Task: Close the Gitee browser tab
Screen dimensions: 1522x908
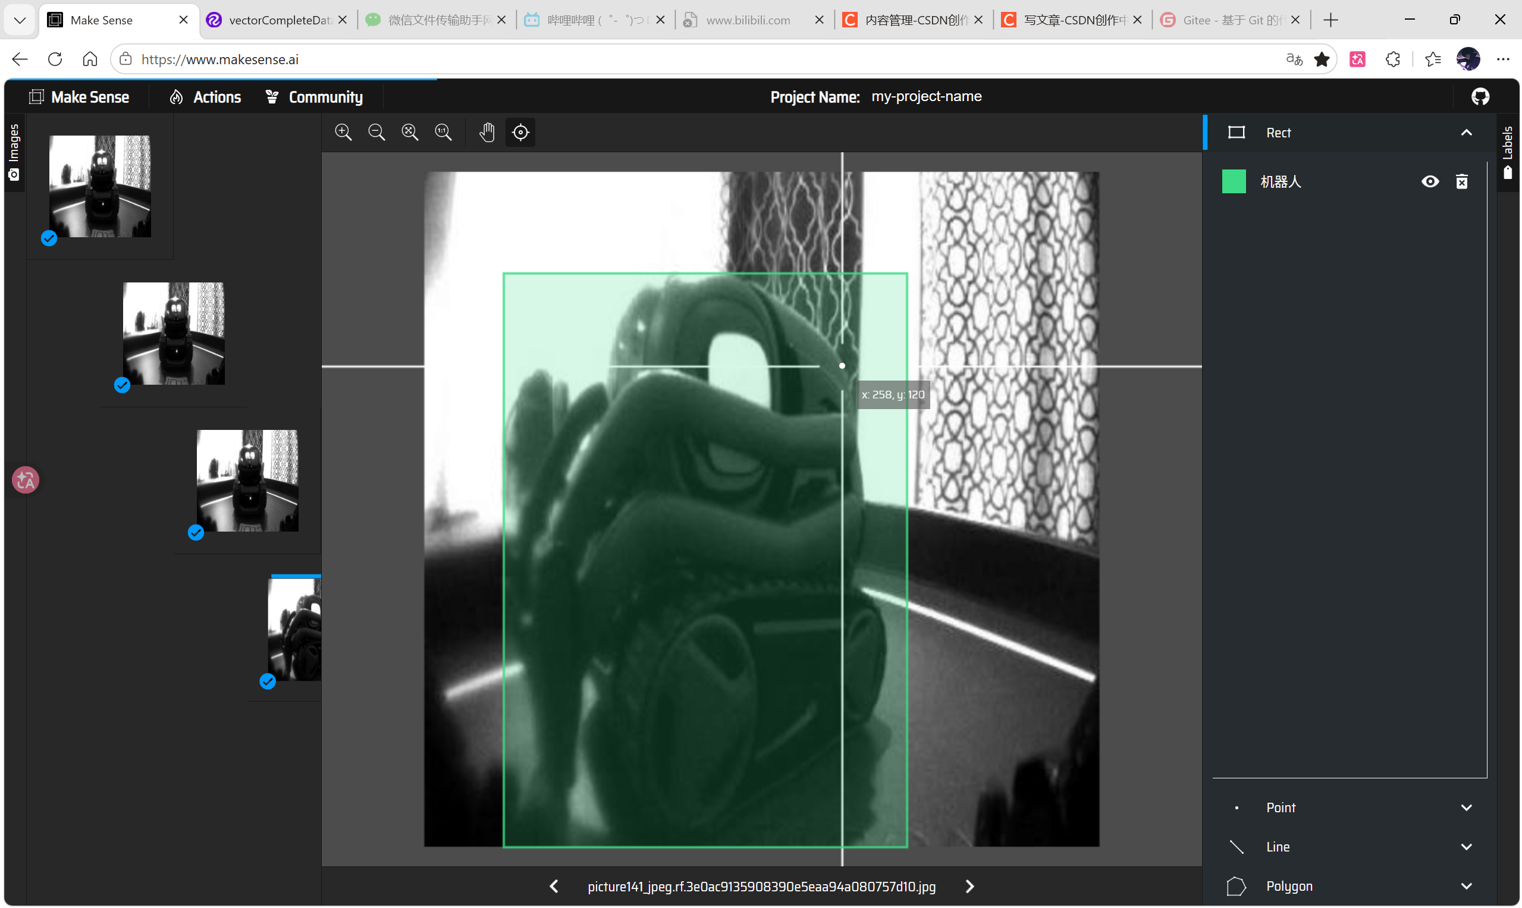Action: coord(1295,20)
